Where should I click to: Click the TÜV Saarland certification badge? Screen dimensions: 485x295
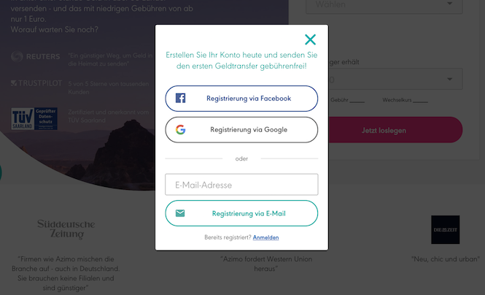(x=34, y=118)
